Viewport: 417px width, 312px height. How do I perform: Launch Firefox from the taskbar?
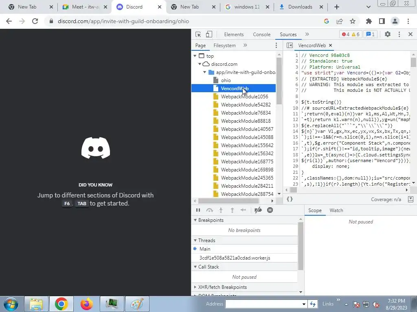click(x=86, y=304)
